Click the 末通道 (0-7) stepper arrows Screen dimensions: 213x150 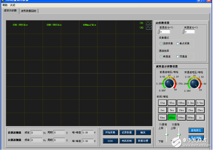183,32
